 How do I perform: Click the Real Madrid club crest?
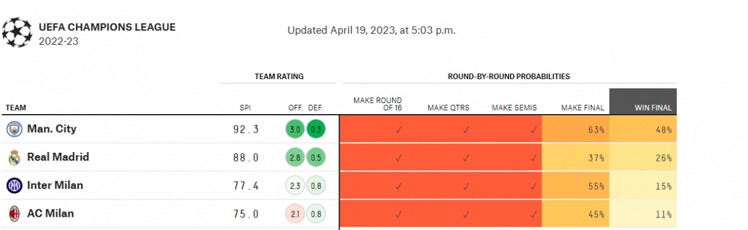14,157
